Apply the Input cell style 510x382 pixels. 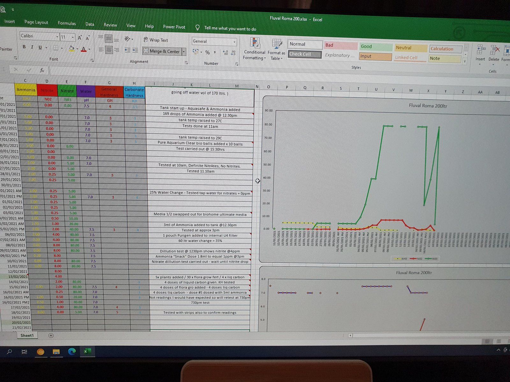click(x=375, y=56)
